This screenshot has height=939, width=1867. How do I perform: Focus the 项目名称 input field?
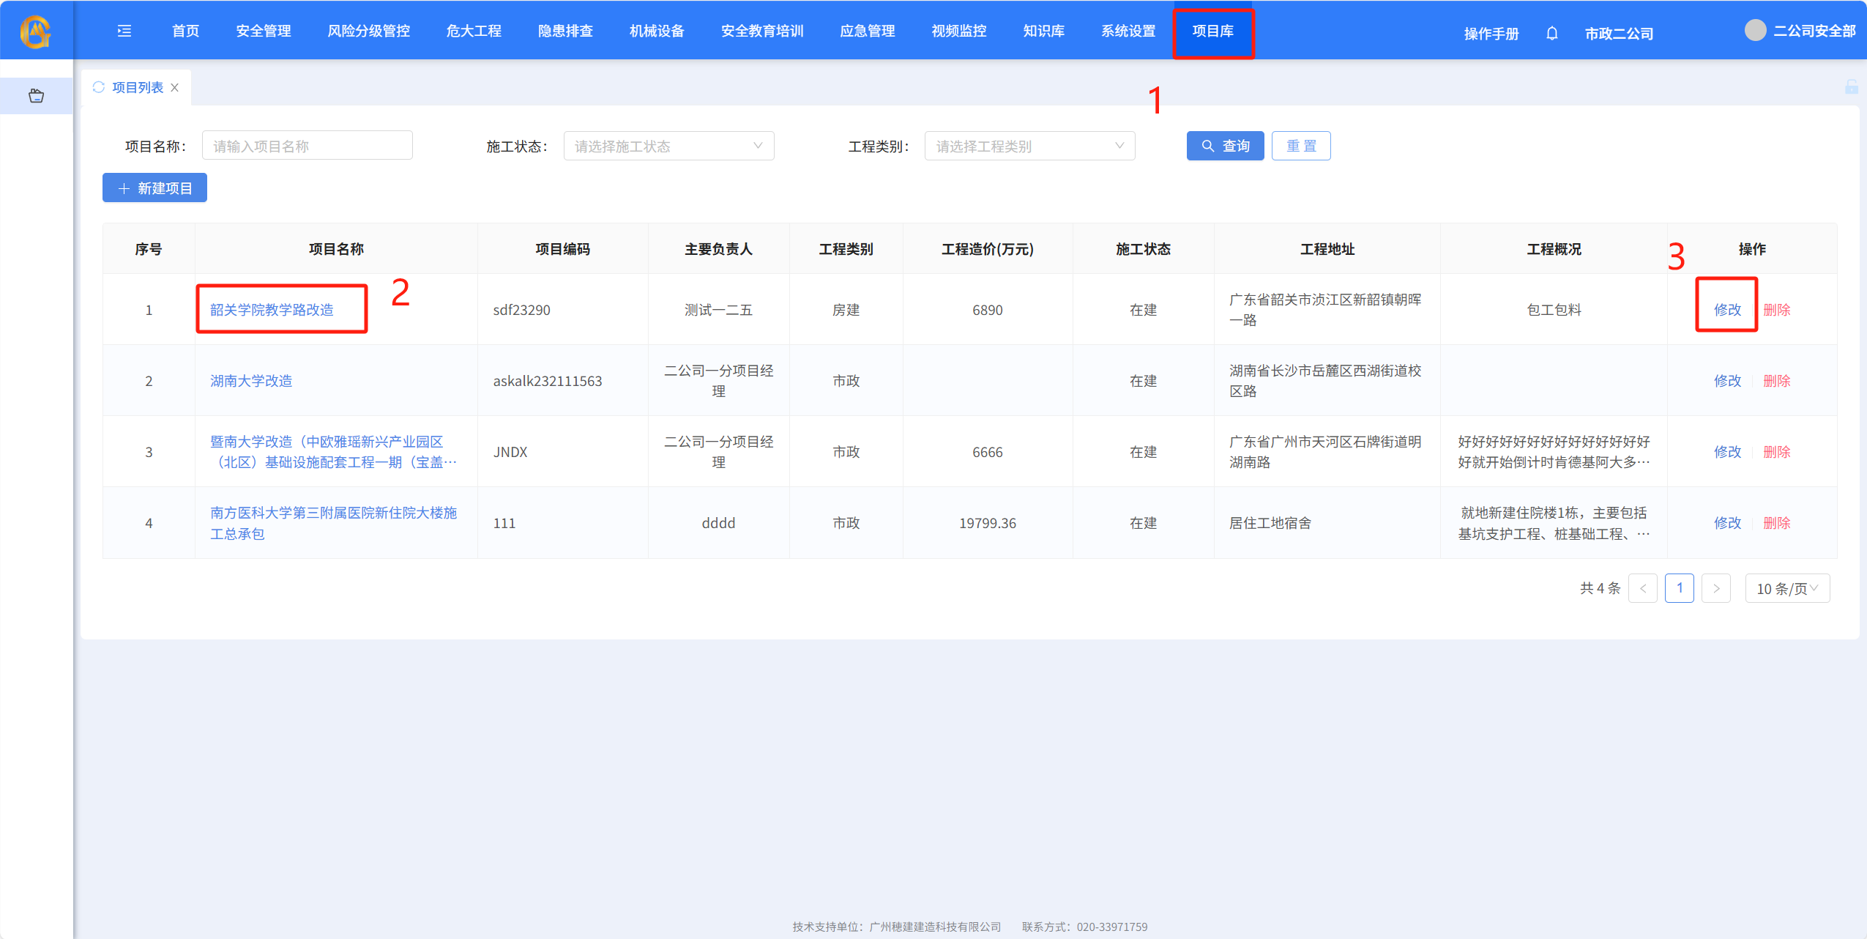click(x=307, y=146)
